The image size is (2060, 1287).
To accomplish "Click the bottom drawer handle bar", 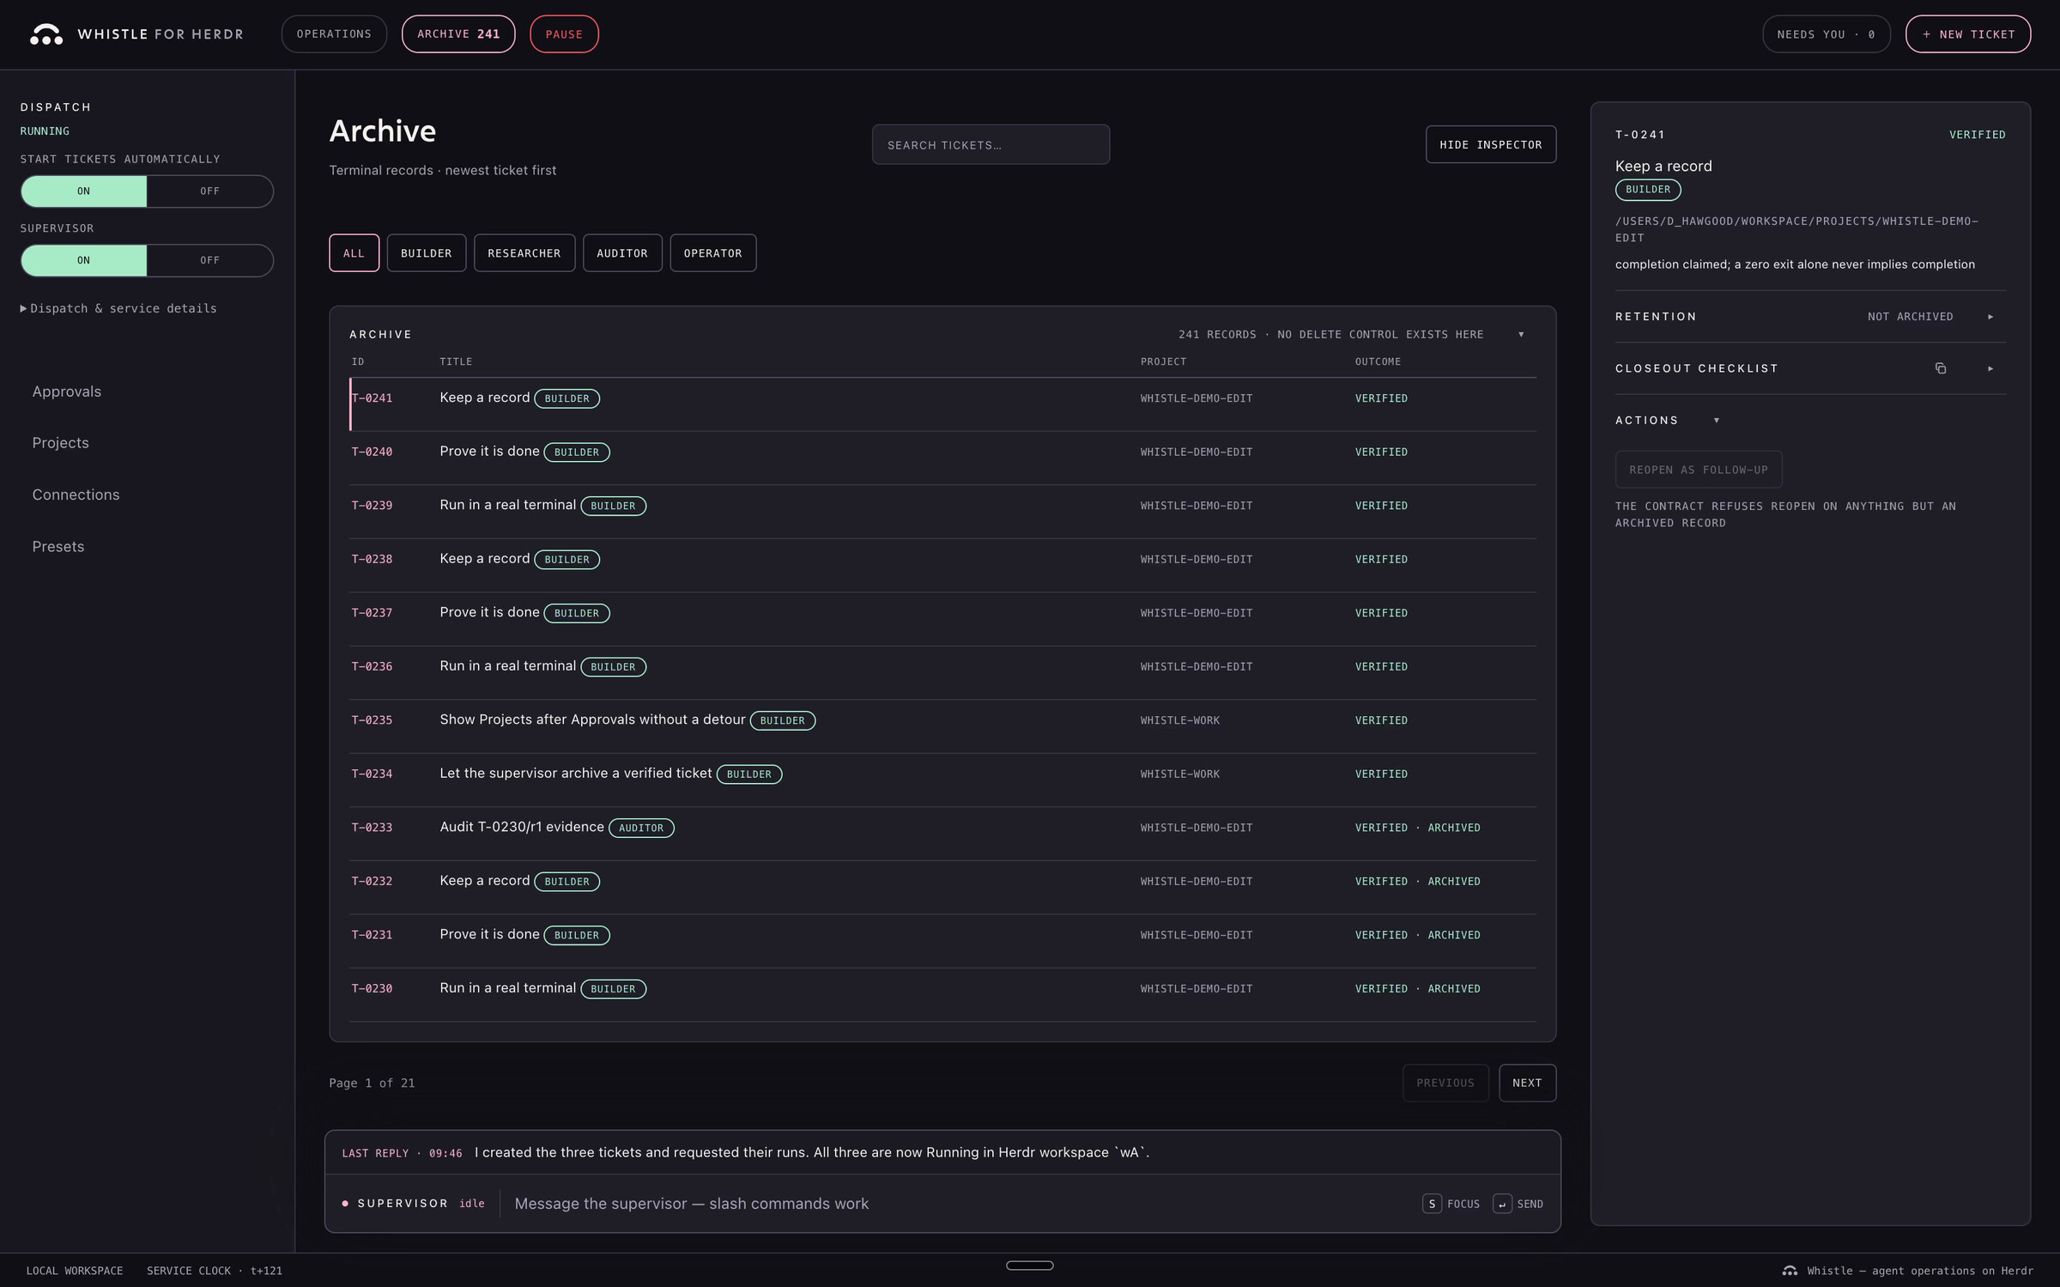I will pyautogui.click(x=1029, y=1266).
